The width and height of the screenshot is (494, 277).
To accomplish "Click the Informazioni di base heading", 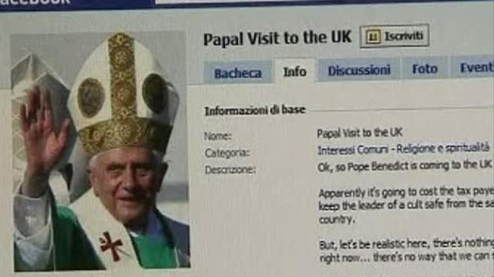I will click(255, 110).
